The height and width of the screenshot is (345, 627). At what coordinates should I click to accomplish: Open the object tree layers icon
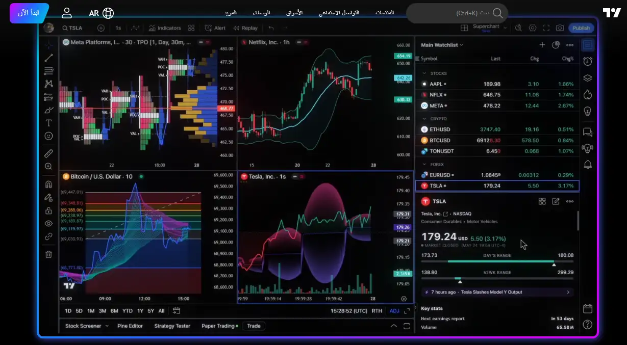[588, 78]
